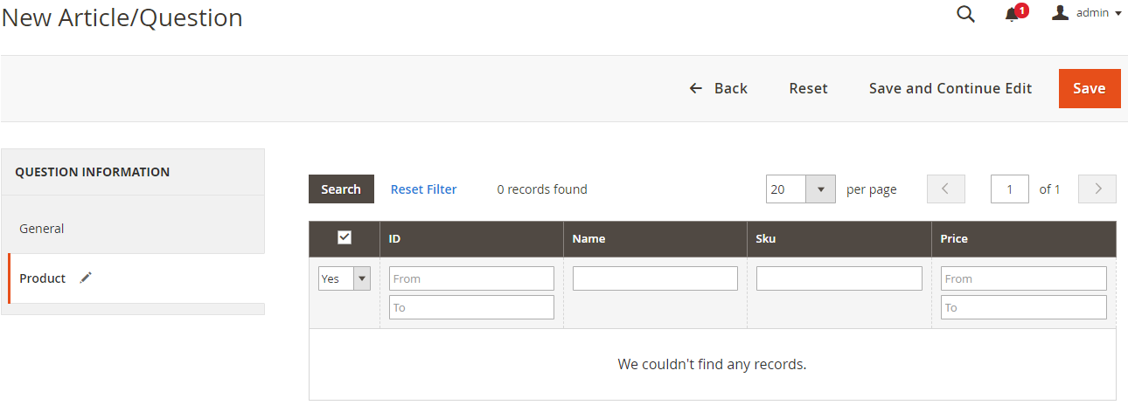This screenshot has width=1128, height=405.
Task: Focus the Name filter input field
Action: pyautogui.click(x=655, y=278)
